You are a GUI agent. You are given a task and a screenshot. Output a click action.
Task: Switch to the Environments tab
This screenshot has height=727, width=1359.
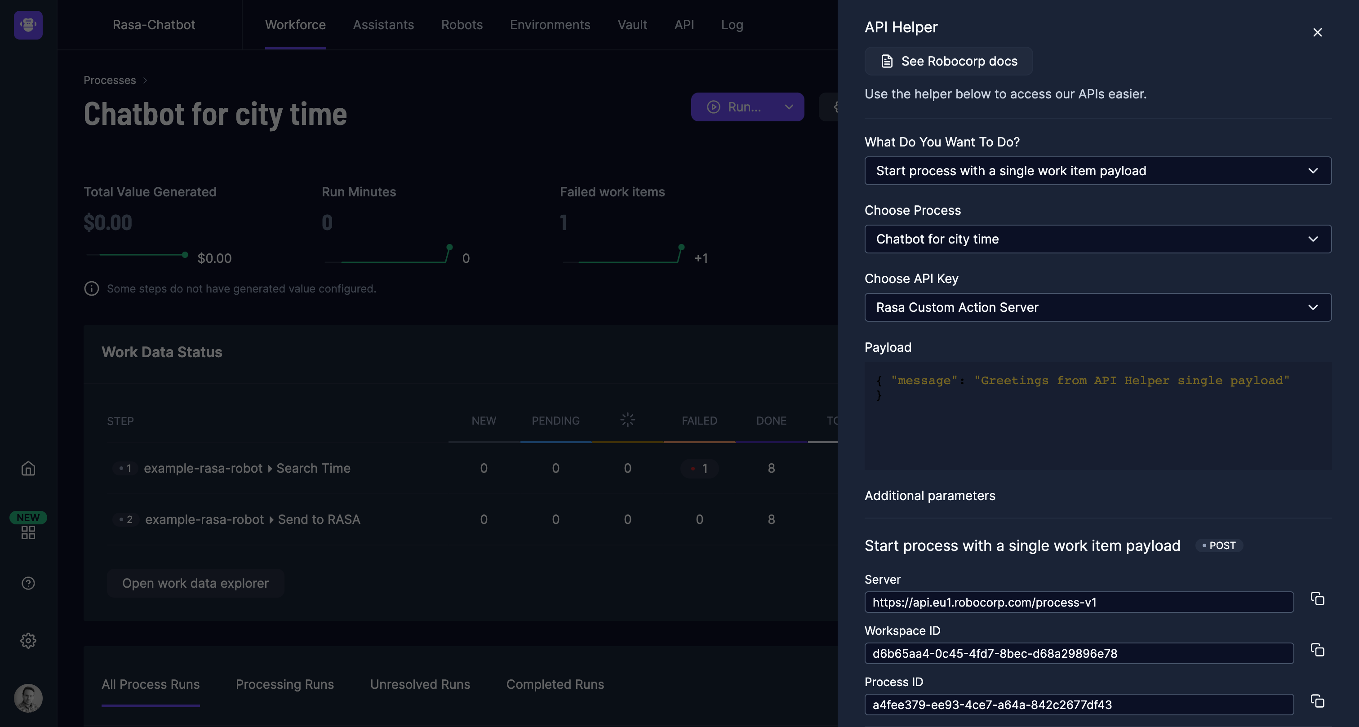pyautogui.click(x=550, y=25)
